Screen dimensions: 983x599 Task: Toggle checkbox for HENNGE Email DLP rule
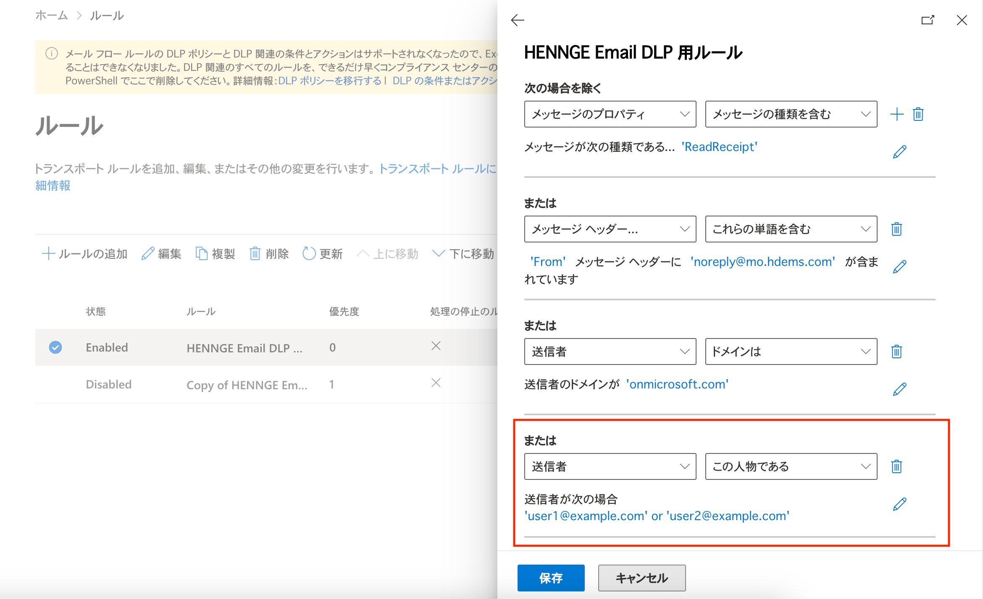coord(55,347)
